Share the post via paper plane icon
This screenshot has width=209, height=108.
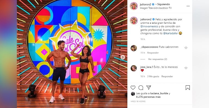tap(149, 87)
